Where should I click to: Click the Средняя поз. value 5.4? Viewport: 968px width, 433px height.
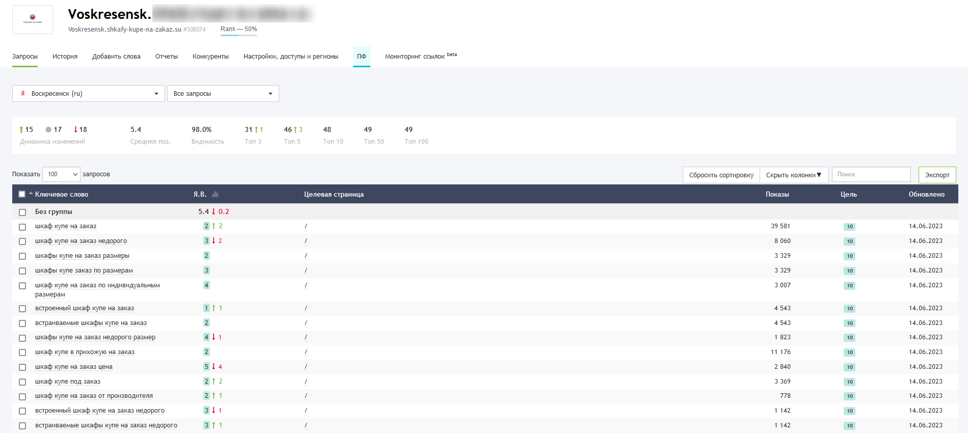click(x=136, y=130)
